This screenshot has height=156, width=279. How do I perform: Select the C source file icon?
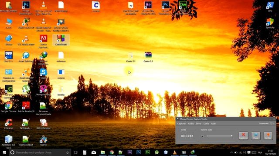point(96,6)
